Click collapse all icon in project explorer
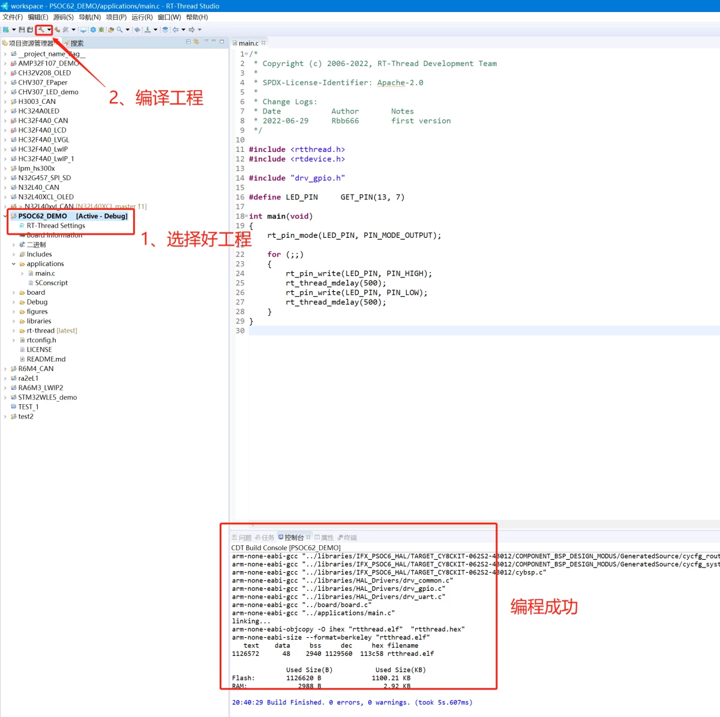The width and height of the screenshot is (720, 717). point(188,42)
